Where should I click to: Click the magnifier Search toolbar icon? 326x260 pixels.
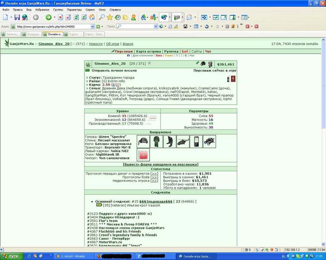click(101, 17)
